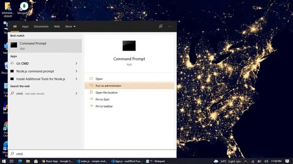Click the magnifier icon in search box
This screenshot has height=164, width=293.
[12, 154]
